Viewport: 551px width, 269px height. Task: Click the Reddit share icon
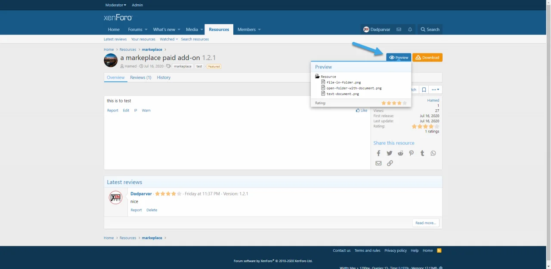coord(400,153)
